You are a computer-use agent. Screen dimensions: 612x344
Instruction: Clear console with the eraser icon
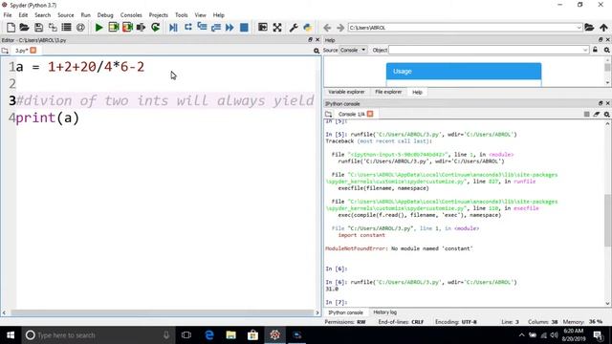[x=597, y=114]
